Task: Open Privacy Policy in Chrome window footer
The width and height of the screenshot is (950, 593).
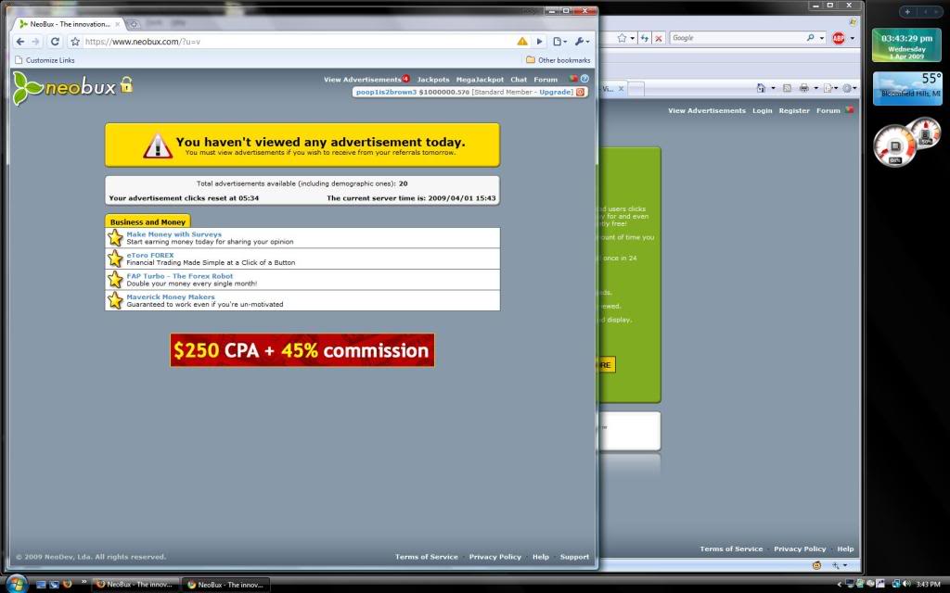Action: click(x=495, y=557)
